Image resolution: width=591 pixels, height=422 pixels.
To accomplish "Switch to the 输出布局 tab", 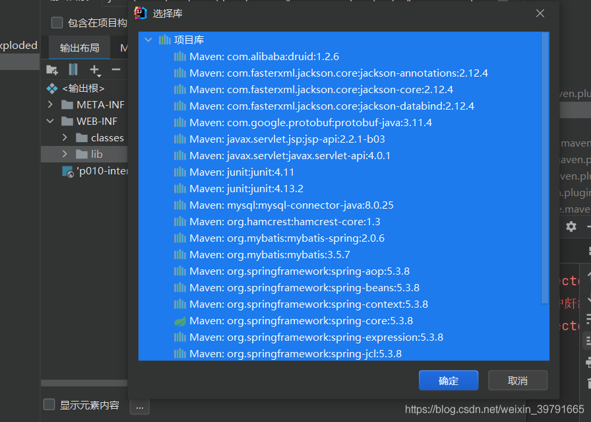I will (80, 48).
